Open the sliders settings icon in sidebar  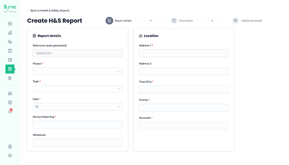click(x=10, y=93)
